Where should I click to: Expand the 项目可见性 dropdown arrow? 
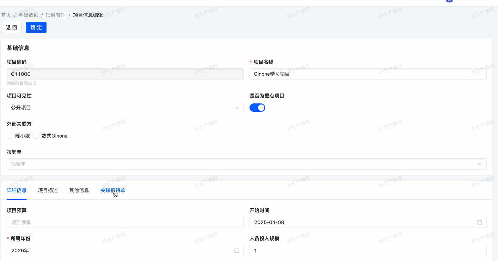point(237,108)
